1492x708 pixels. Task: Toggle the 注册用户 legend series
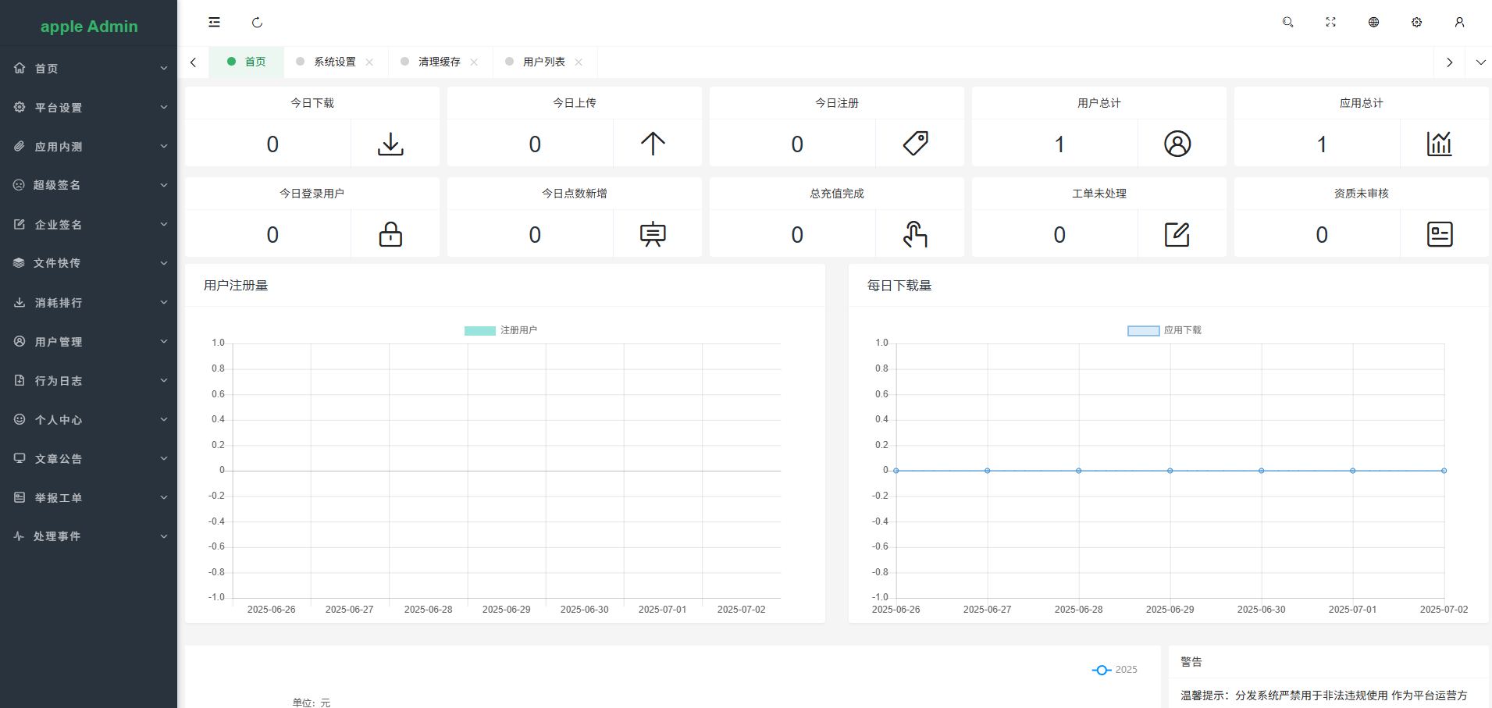500,330
